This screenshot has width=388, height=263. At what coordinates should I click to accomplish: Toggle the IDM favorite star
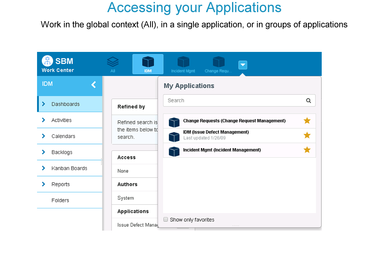click(307, 135)
